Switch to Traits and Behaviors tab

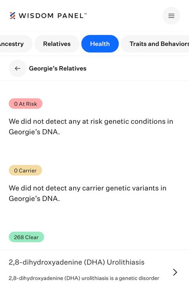pyautogui.click(x=156, y=43)
